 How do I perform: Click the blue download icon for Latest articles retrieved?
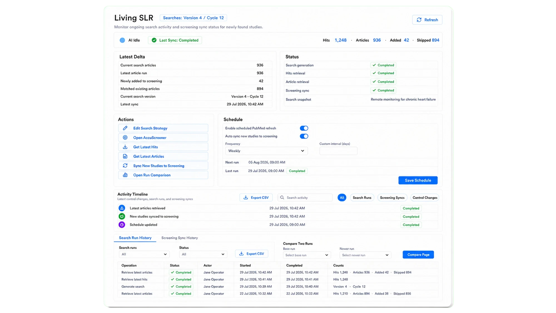pos(122,208)
